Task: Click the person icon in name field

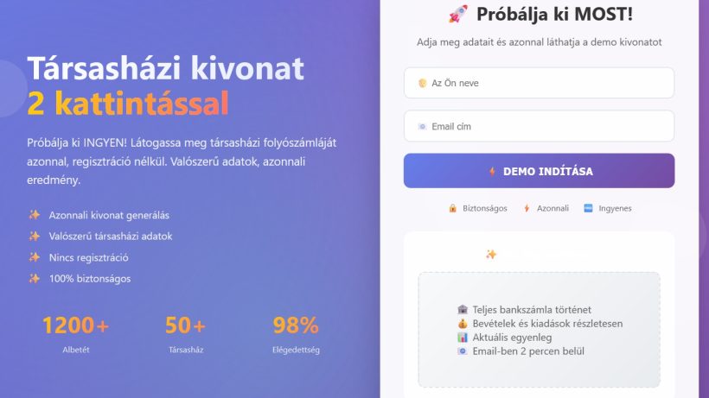Action: pyautogui.click(x=422, y=83)
